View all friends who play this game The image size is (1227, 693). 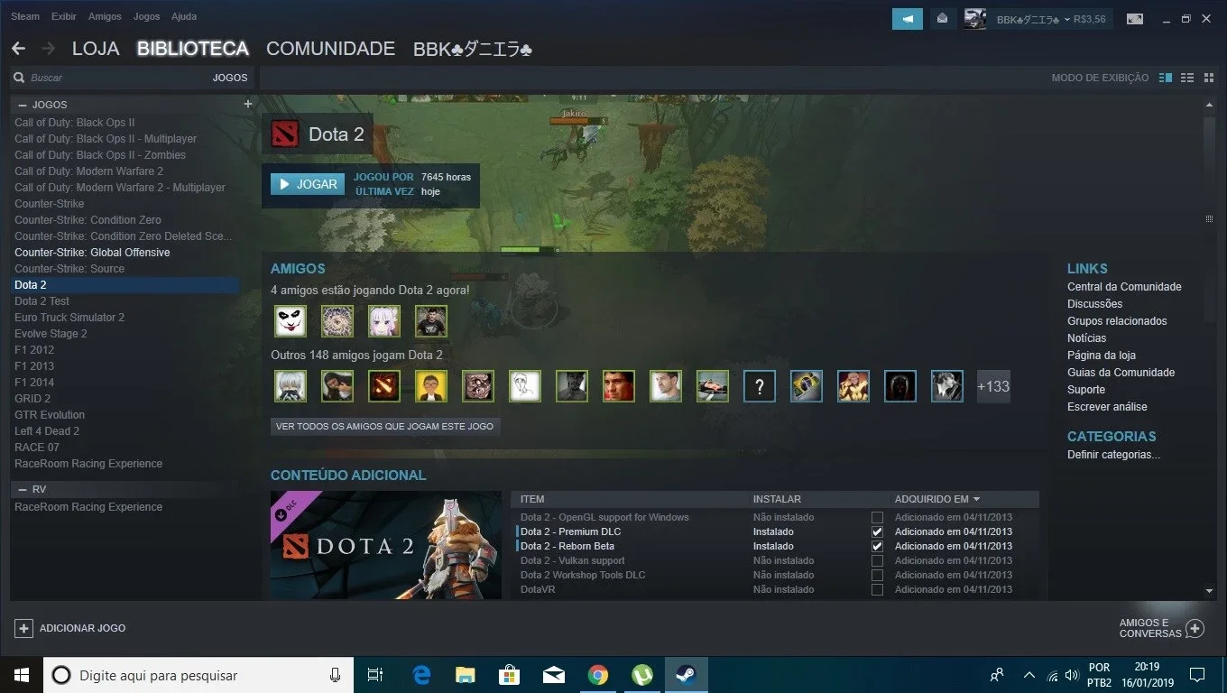coord(385,426)
